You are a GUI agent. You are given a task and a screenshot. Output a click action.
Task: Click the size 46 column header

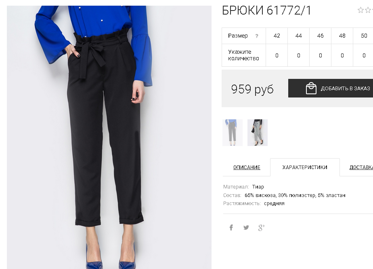tap(321, 36)
